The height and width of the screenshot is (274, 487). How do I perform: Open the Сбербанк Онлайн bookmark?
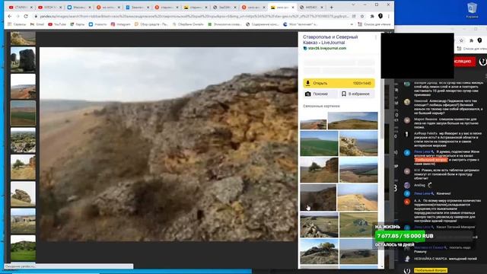pyautogui.click(x=188, y=24)
